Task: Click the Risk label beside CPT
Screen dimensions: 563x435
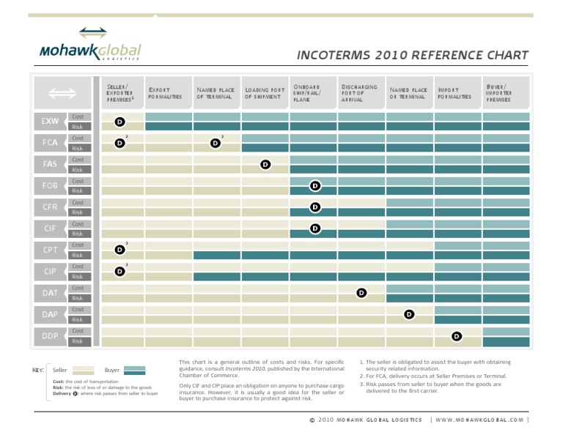Action: (79, 256)
